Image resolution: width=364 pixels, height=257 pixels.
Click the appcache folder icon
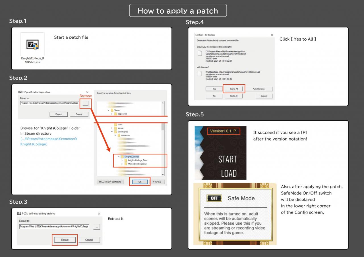click(x=115, y=114)
